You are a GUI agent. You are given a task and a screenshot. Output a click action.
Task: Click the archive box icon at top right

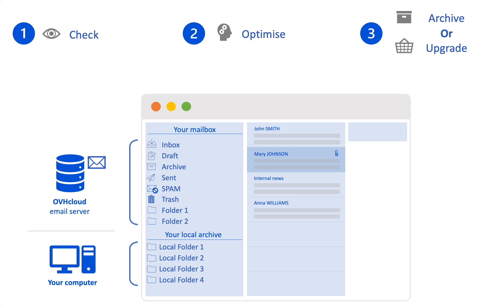tap(404, 17)
